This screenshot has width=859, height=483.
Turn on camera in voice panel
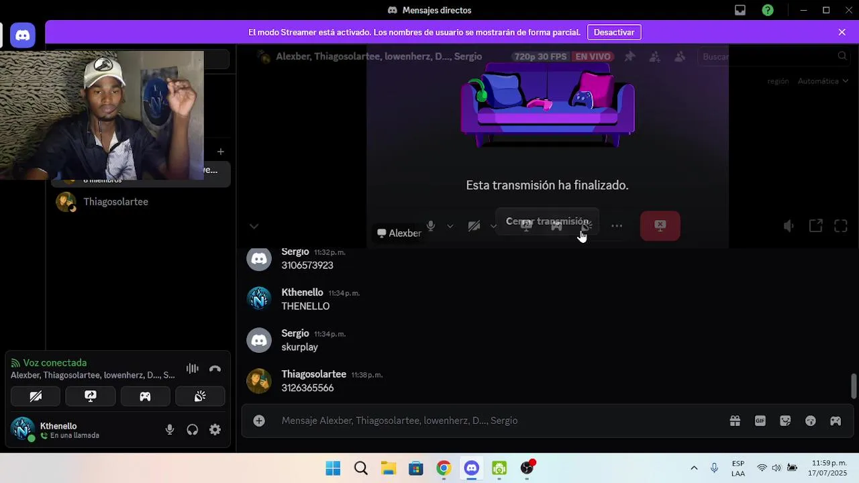36,396
